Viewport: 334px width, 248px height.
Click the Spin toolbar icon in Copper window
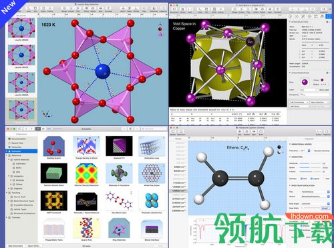click(x=270, y=9)
